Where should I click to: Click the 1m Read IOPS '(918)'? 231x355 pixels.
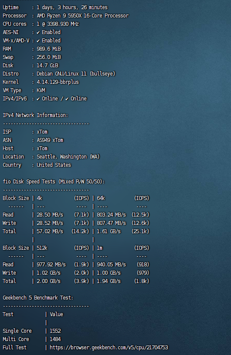(x=143, y=265)
